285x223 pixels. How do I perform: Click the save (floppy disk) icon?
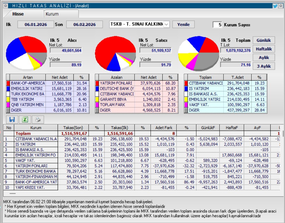click(x=12, y=119)
